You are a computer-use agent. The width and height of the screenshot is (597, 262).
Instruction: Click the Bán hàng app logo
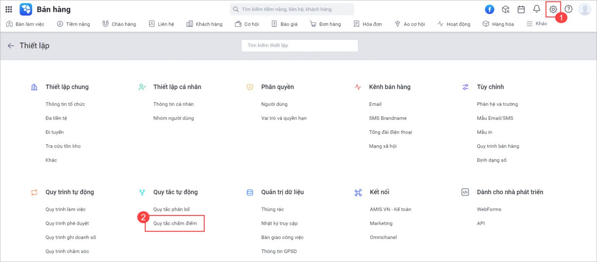point(26,9)
